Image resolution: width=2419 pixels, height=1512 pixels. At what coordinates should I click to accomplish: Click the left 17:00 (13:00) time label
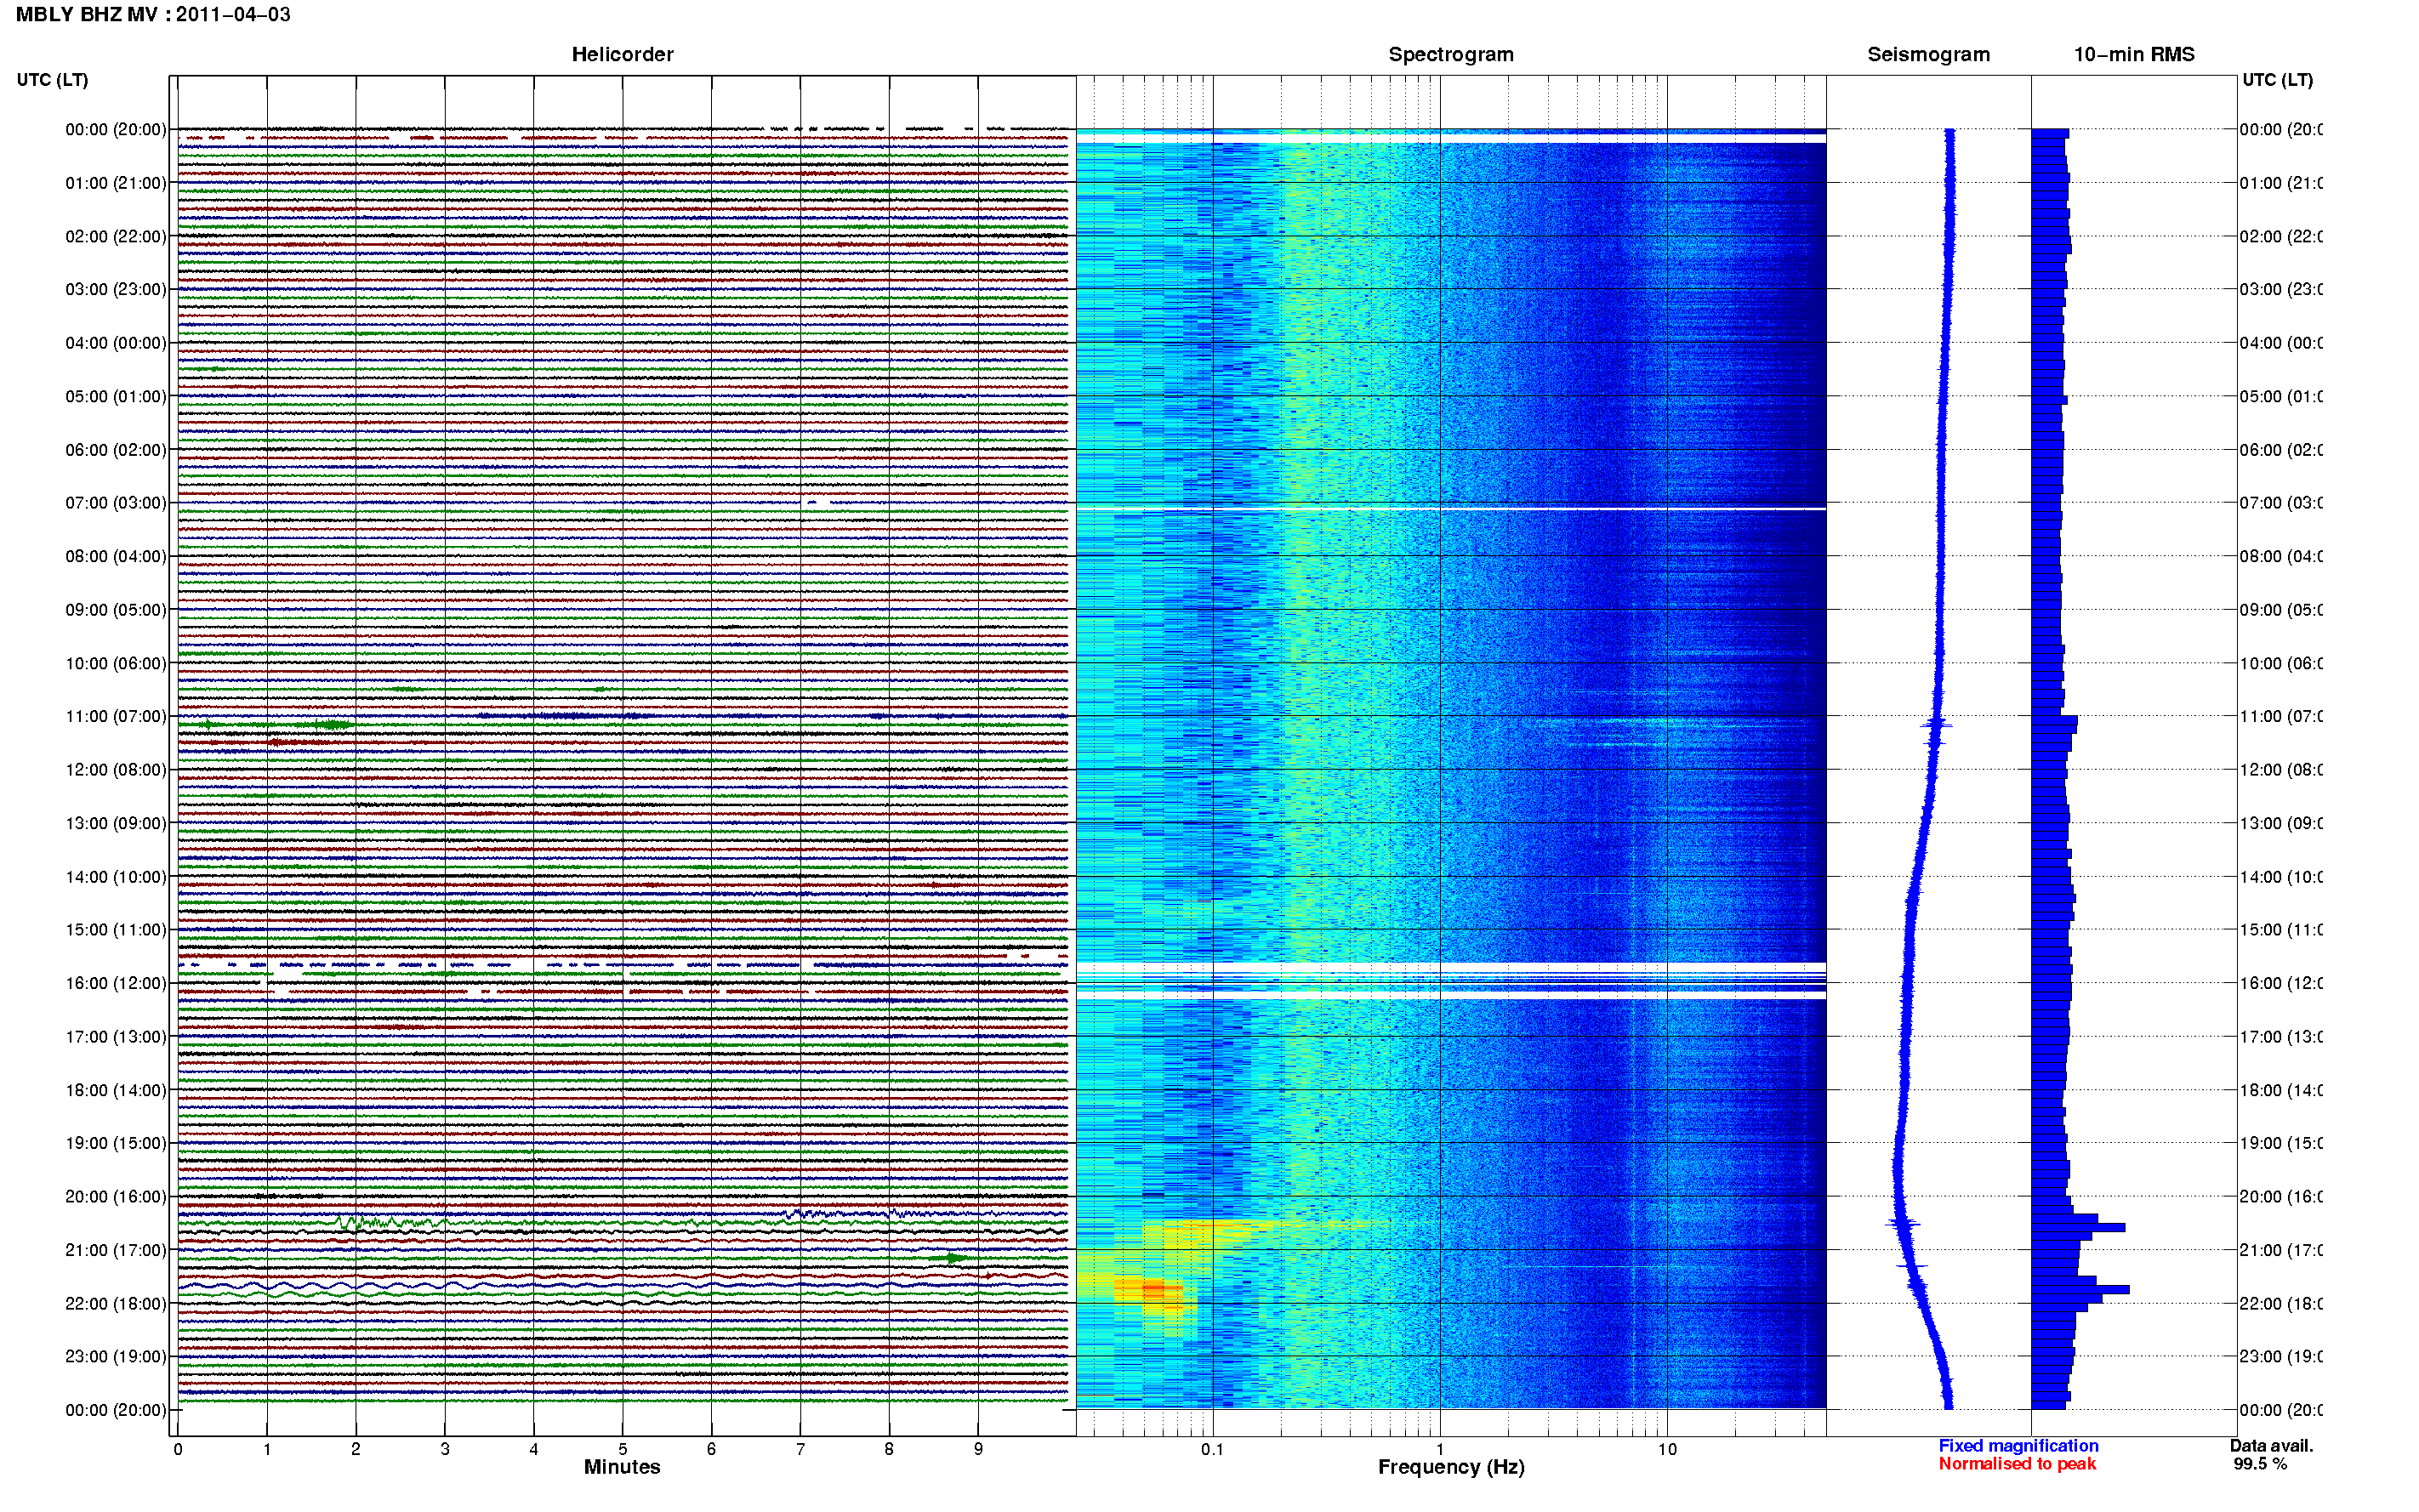click(116, 1037)
